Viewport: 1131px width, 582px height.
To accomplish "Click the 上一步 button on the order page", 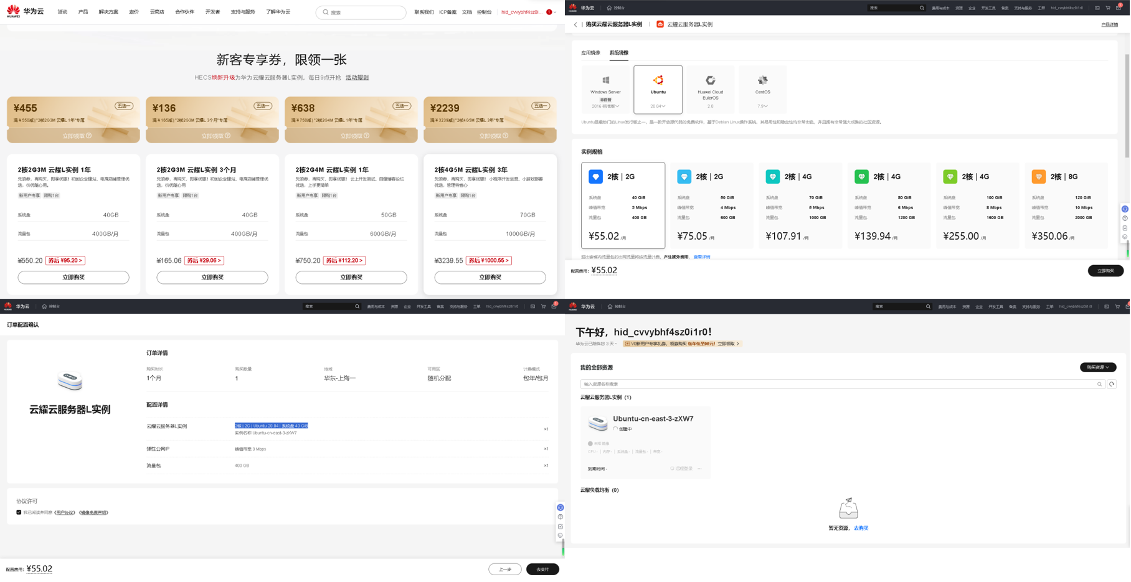I will point(505,570).
